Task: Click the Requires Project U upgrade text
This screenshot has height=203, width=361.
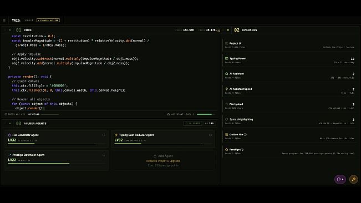Action: tap(163, 161)
